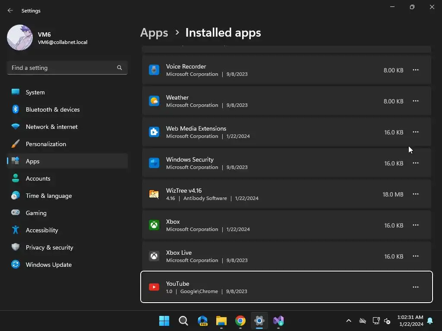Show hidden tray icons chevron
Image resolution: width=442 pixels, height=331 pixels.
coord(349,321)
